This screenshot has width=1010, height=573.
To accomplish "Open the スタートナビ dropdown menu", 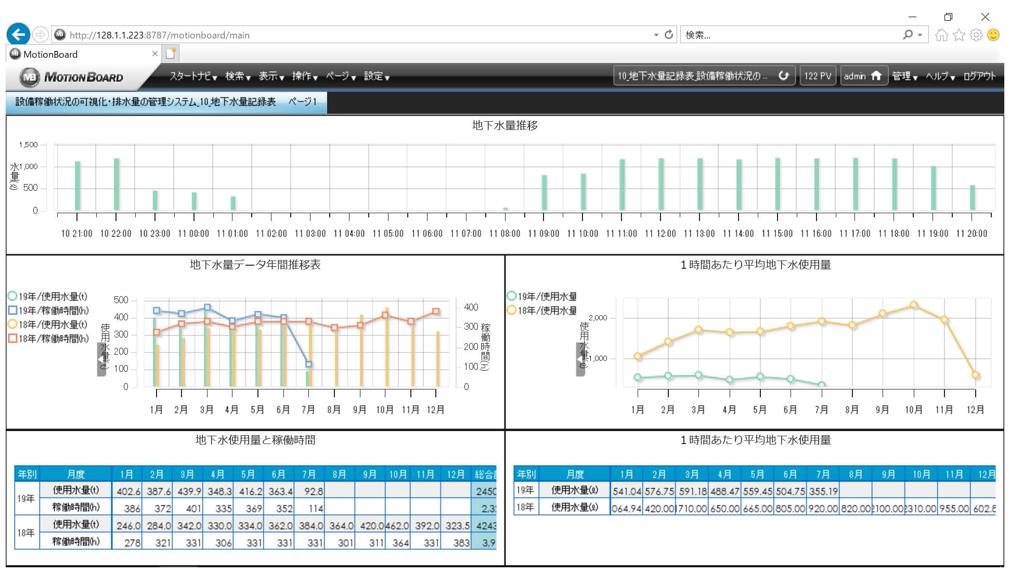I will [193, 76].
